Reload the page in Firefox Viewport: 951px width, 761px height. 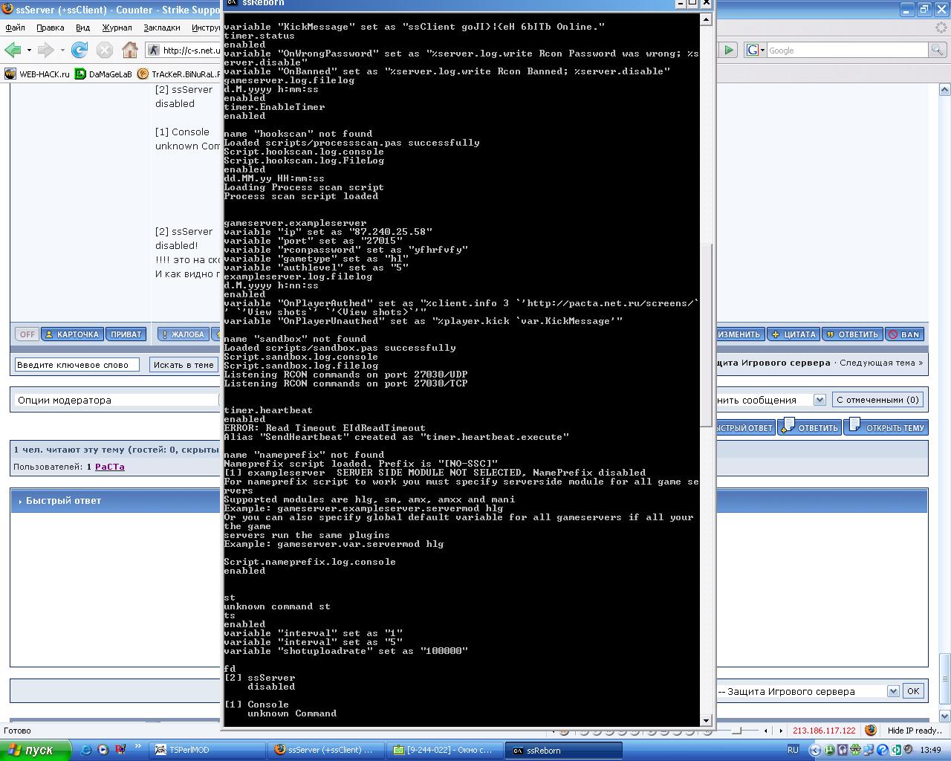(x=79, y=50)
